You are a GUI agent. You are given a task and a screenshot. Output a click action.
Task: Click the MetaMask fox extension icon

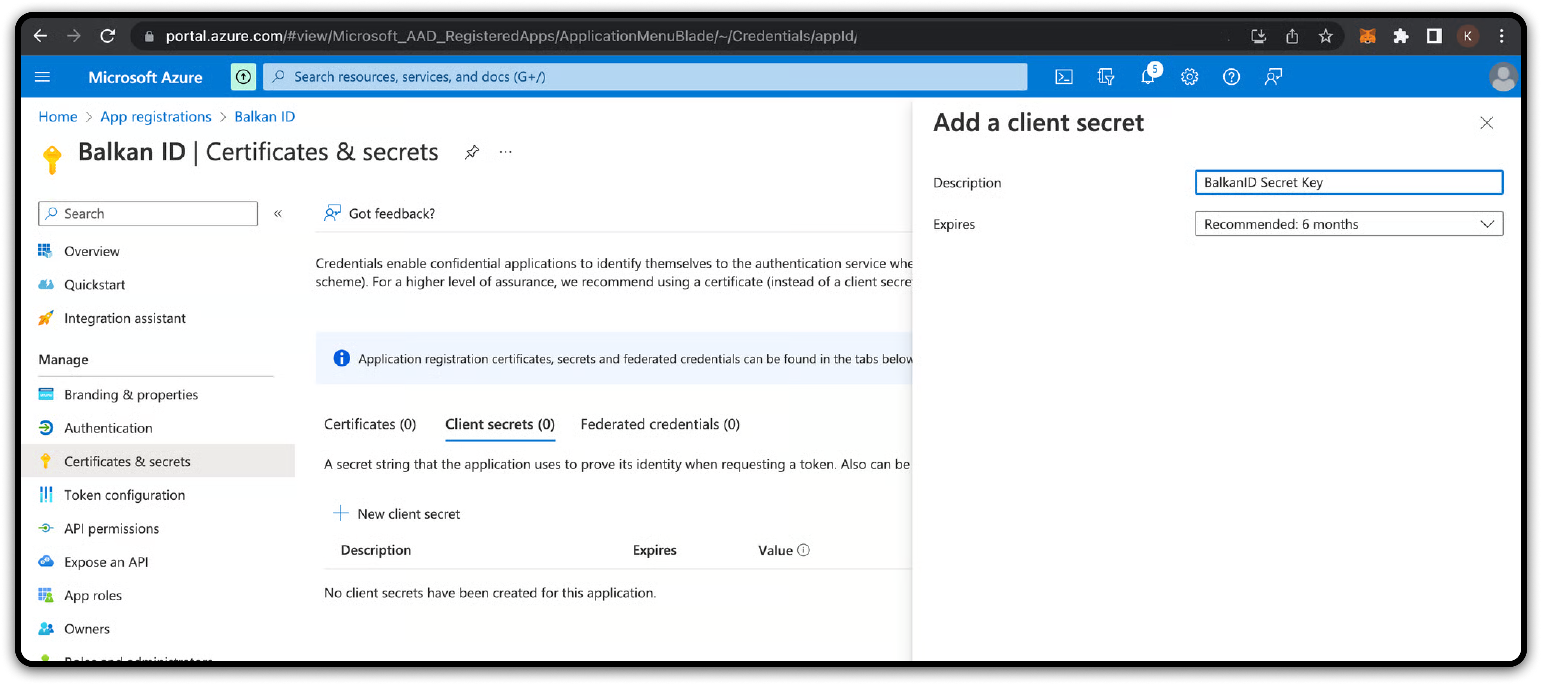coord(1367,36)
